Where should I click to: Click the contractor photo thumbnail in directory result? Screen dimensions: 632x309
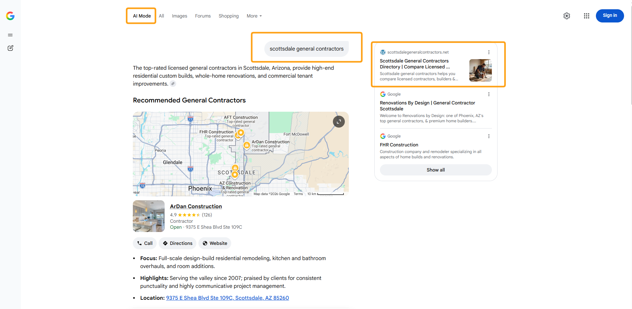(481, 70)
